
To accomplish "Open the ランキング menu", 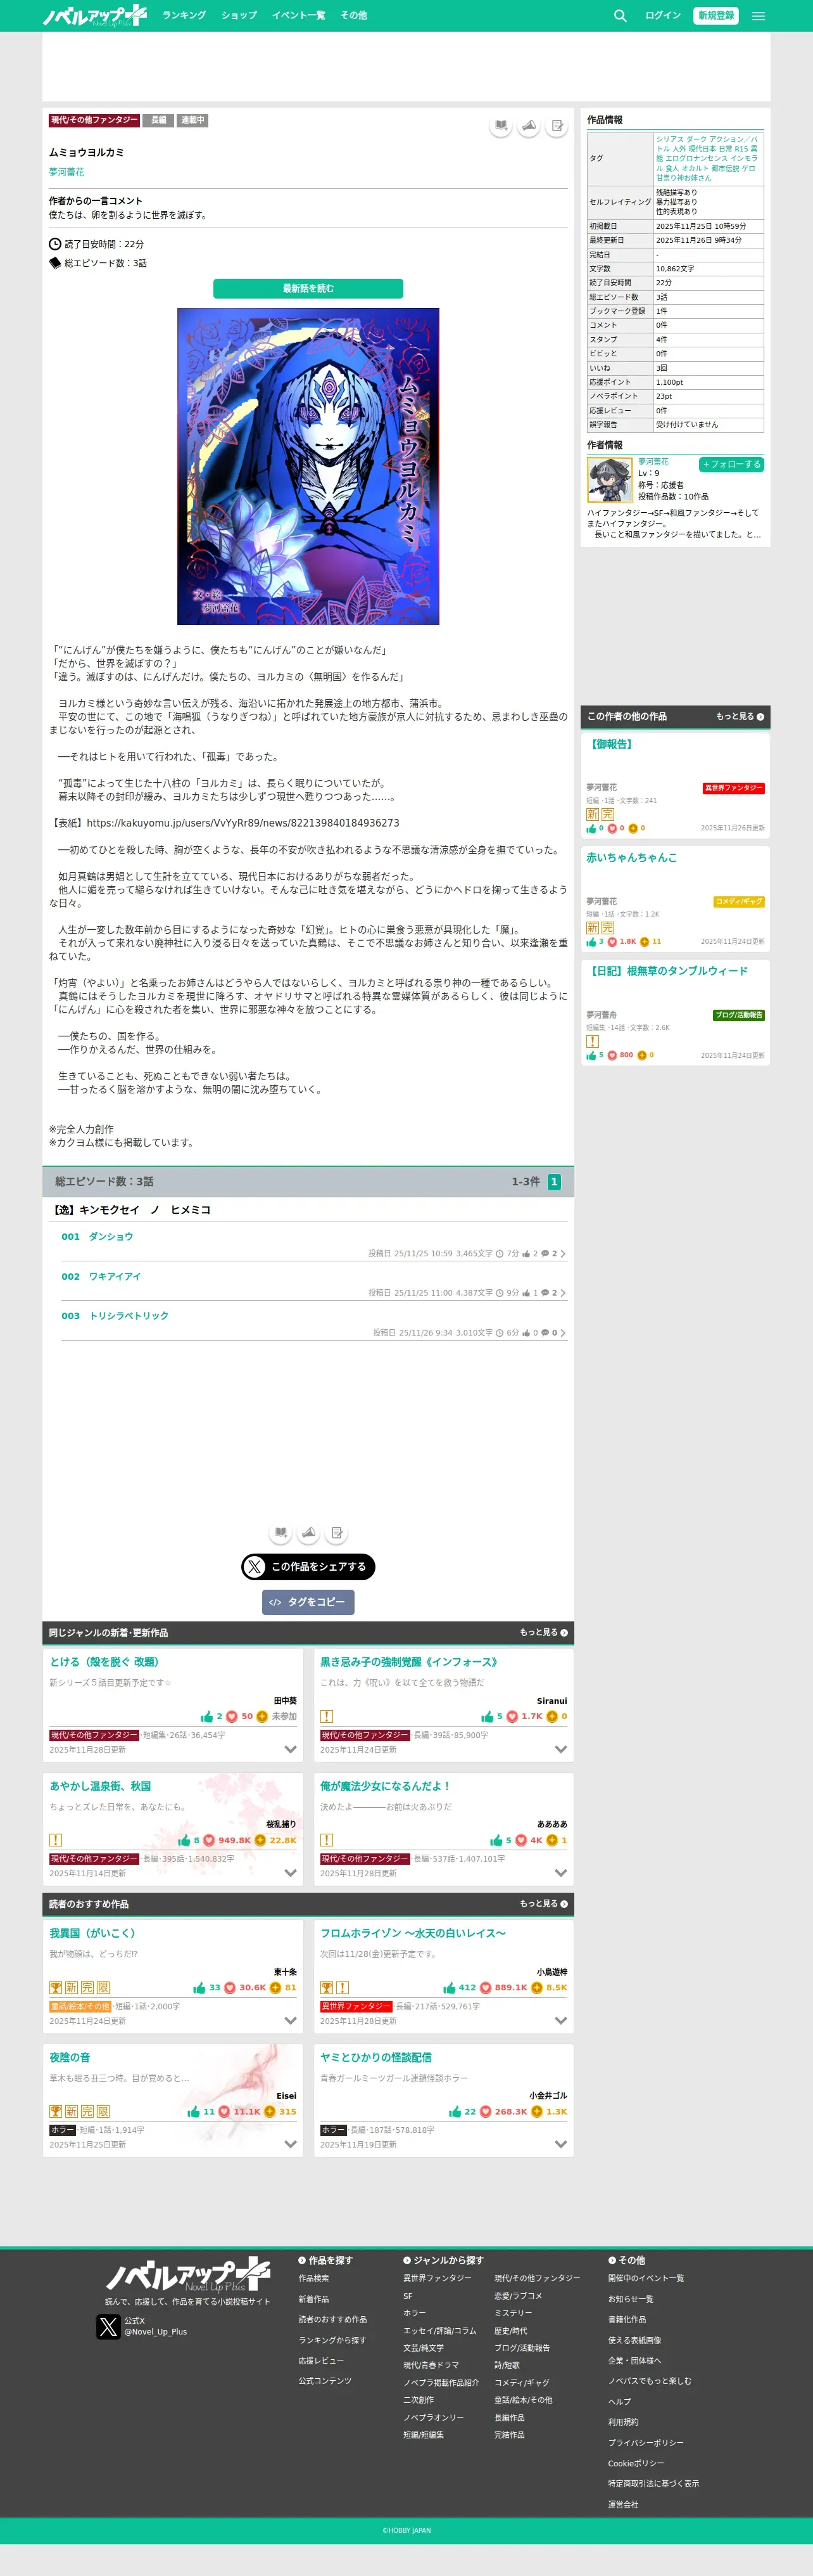I will click(x=184, y=16).
